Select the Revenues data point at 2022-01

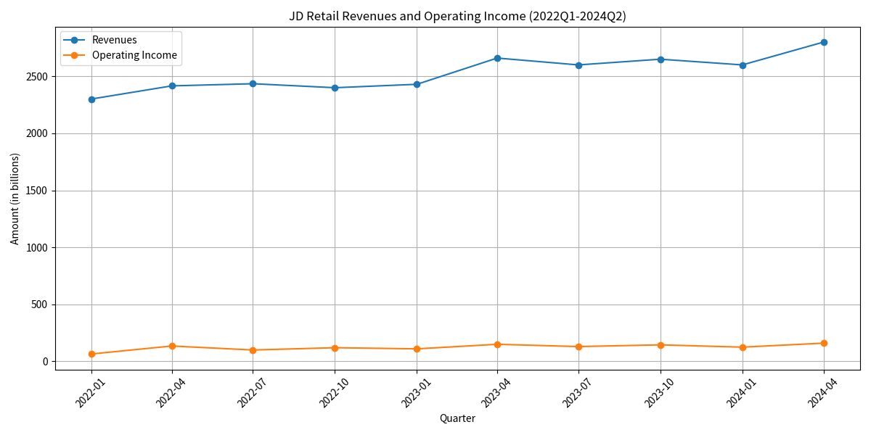click(91, 99)
